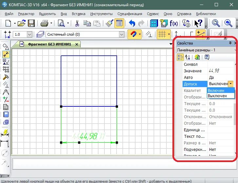Image resolution: width=238 pixels, height=183 pixels.
Task: Click the Текст по... property row
Action: pos(208,137)
